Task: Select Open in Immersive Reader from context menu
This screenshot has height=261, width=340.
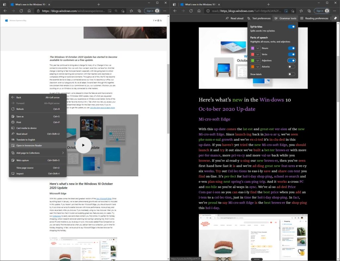Action: tap(30, 145)
